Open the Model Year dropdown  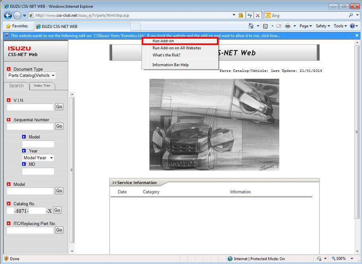click(x=38, y=158)
